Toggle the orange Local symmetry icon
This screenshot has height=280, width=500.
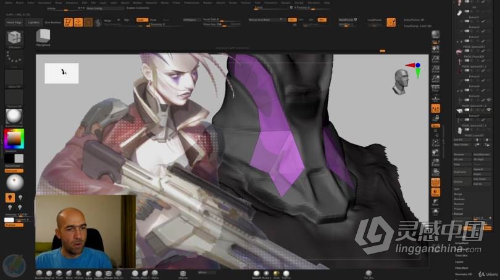point(436,109)
